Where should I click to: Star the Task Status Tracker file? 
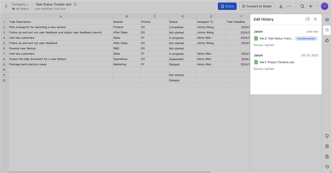click(75, 4)
